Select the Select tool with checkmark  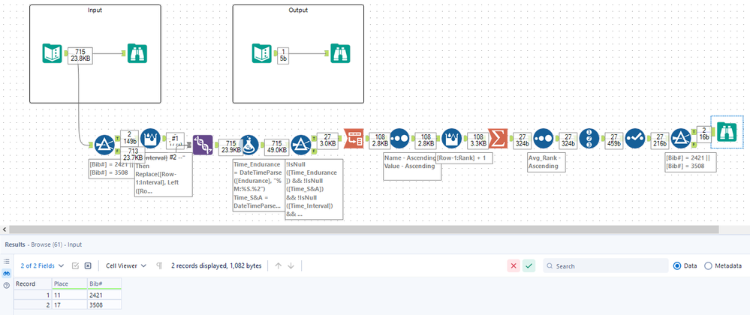634,138
